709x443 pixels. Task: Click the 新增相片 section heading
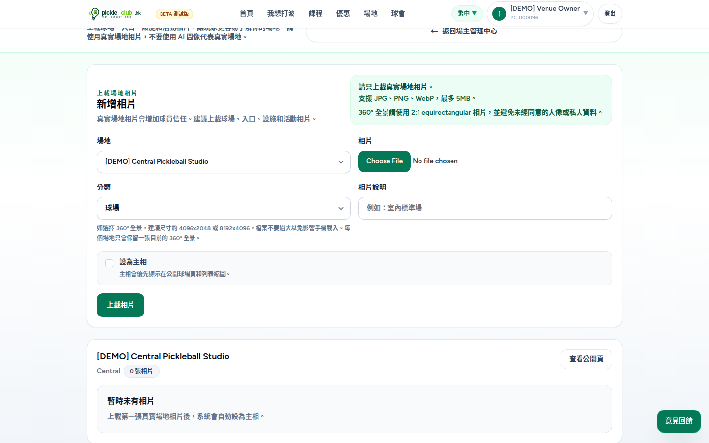point(116,104)
